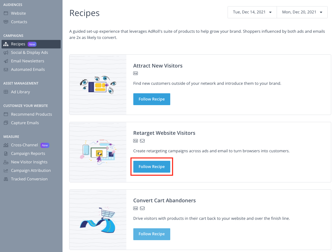Click the Retarget Website Visitors title

coord(164,133)
